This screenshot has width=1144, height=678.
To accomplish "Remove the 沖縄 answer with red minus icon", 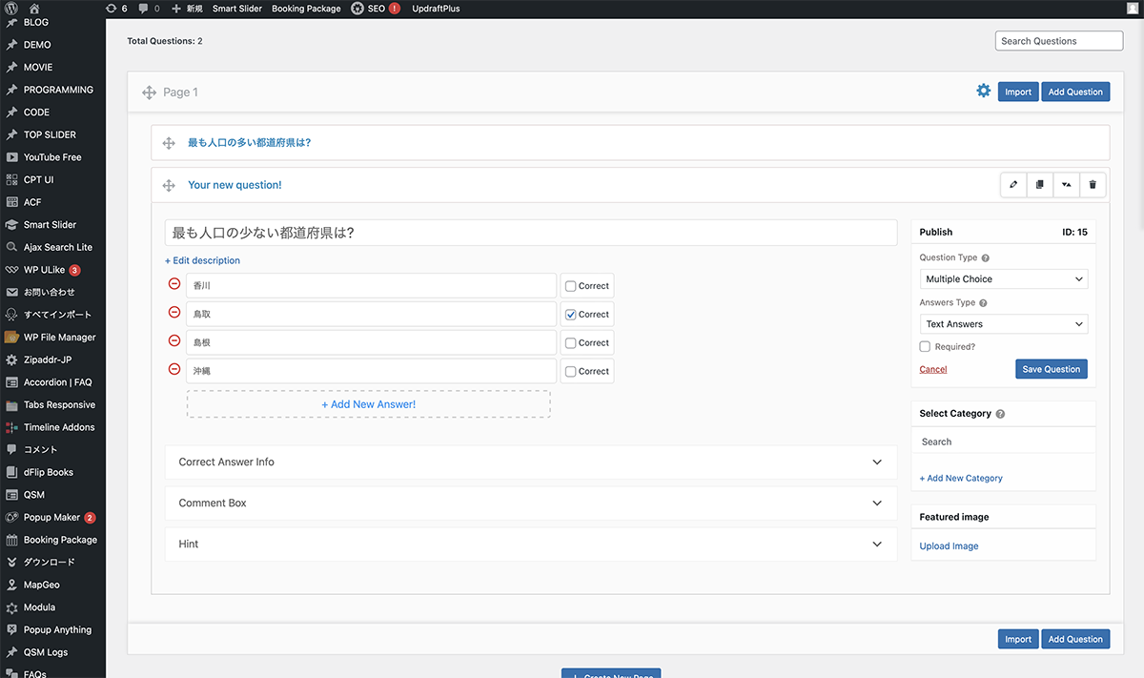I will click(x=174, y=370).
